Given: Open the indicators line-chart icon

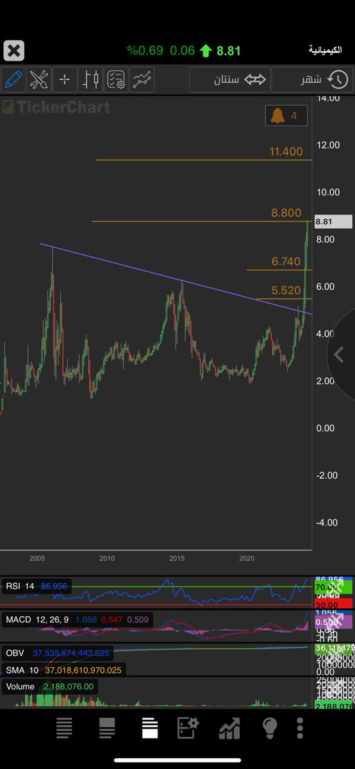Looking at the screenshot, I should pyautogui.click(x=142, y=79).
